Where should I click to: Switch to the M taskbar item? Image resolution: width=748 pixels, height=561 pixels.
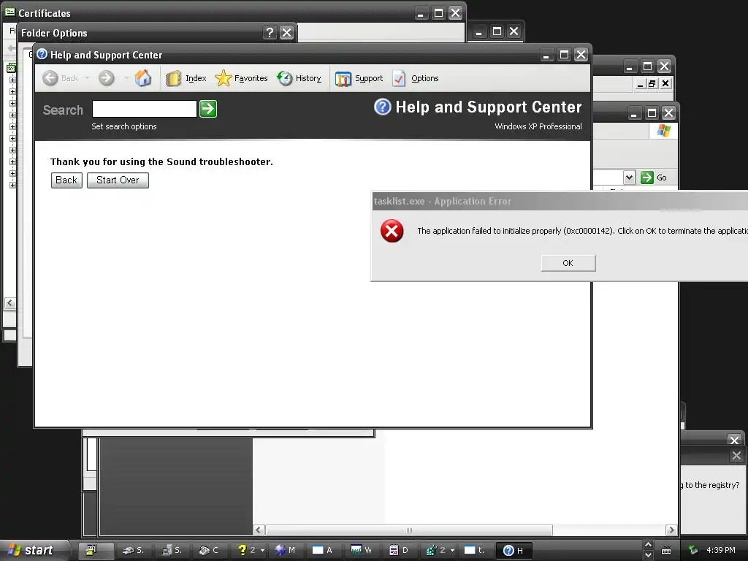point(286,551)
